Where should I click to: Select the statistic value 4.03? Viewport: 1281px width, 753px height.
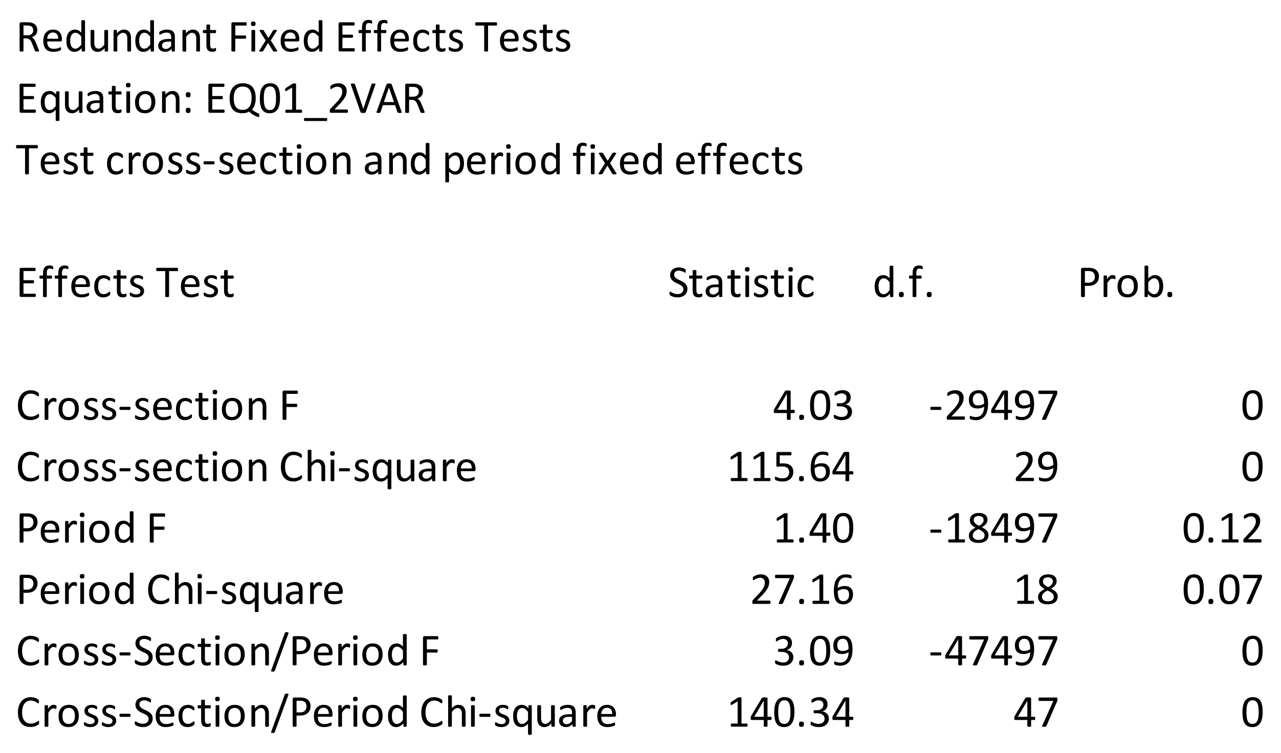point(813,406)
